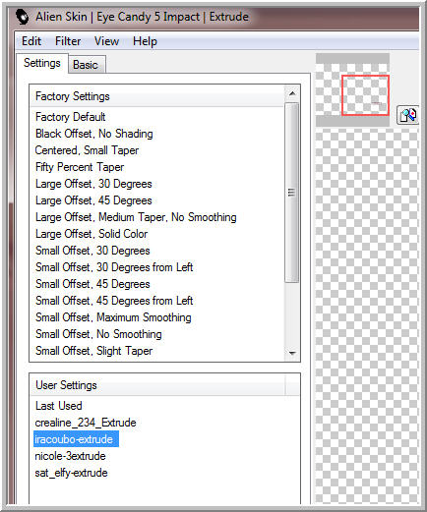The height and width of the screenshot is (512, 427).
Task: Click the Alien Skin logo icon in title bar
Action: coord(23,17)
